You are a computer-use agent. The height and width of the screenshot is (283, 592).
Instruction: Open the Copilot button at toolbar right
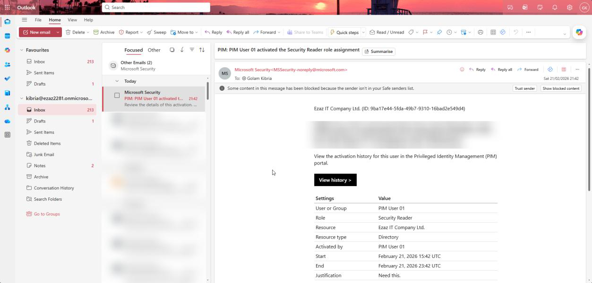[x=579, y=32]
